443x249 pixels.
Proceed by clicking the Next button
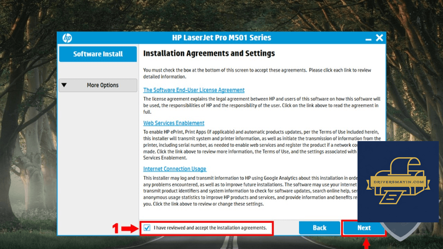click(364, 228)
